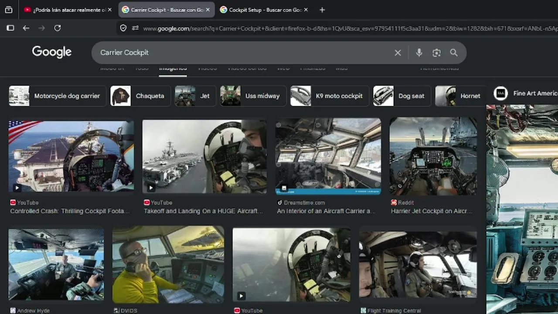Go back with the back arrow
The width and height of the screenshot is (558, 314).
26,28
